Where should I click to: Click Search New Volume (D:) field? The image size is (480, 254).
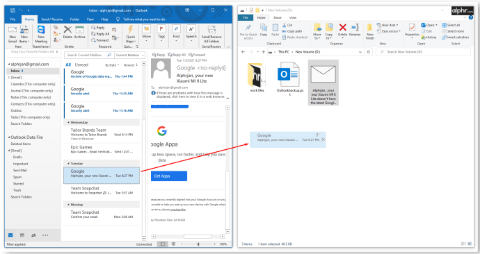pos(424,52)
